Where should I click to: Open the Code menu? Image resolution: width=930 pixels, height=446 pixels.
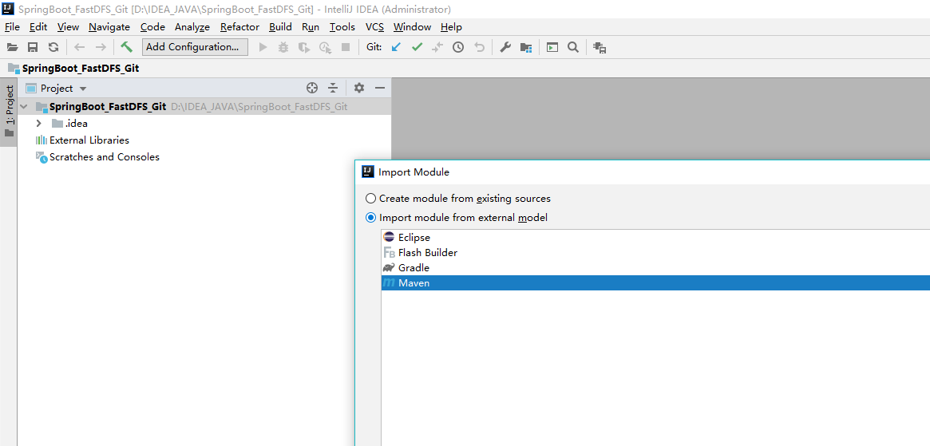[152, 27]
